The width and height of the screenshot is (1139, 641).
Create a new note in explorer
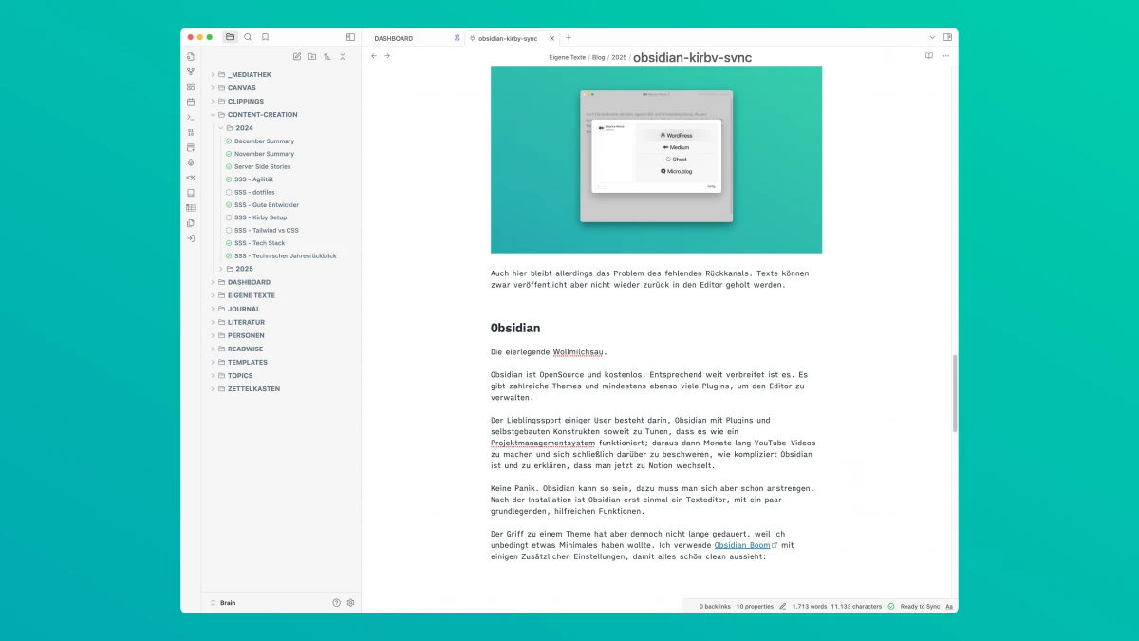297,57
